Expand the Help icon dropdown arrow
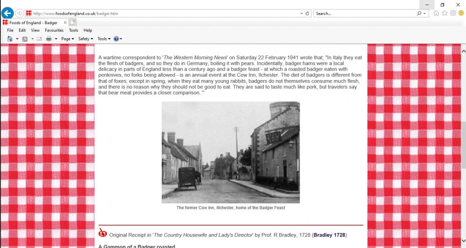The image size is (466, 248). (x=121, y=39)
